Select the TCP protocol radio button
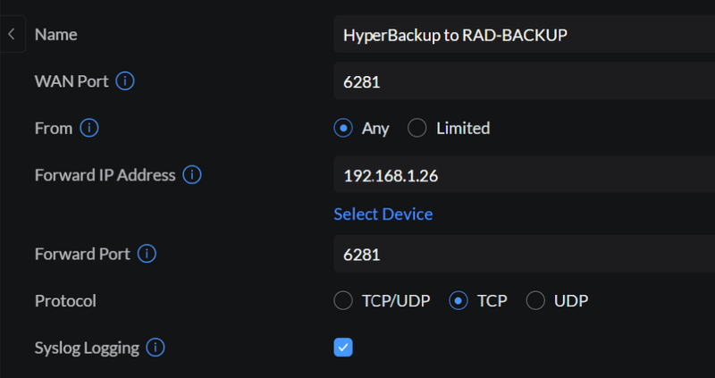Viewport: 715px width, 378px height. click(458, 301)
